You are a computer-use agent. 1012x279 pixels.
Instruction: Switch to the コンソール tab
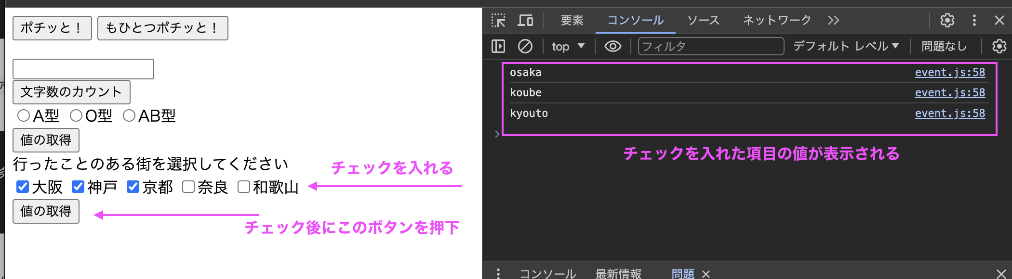(635, 20)
